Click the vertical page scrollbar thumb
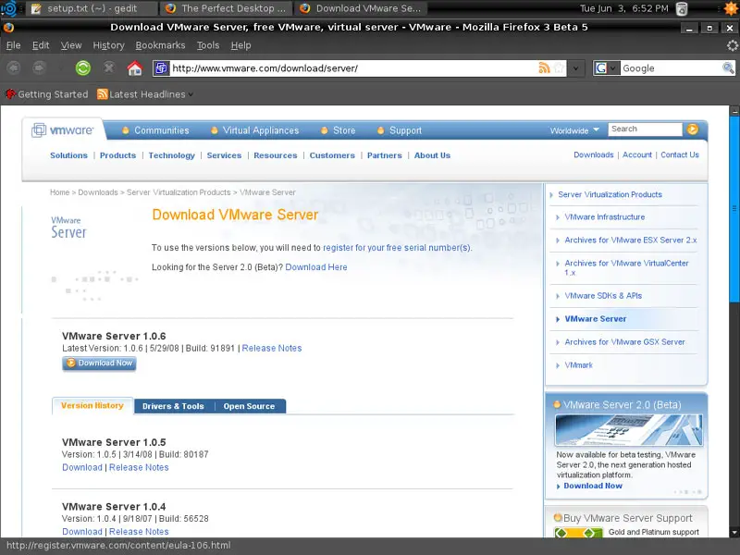740x555 pixels. (734, 210)
